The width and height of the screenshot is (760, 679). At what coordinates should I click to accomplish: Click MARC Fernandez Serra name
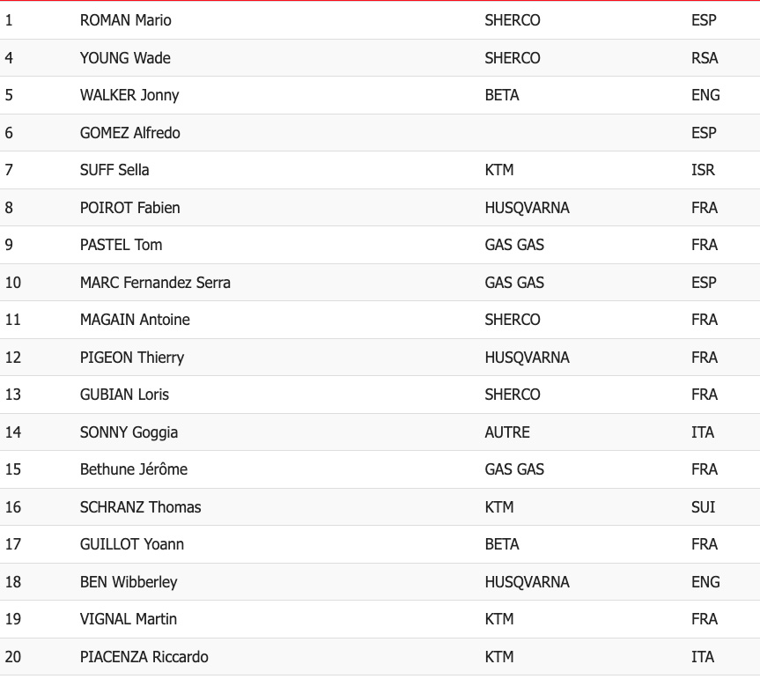[155, 283]
